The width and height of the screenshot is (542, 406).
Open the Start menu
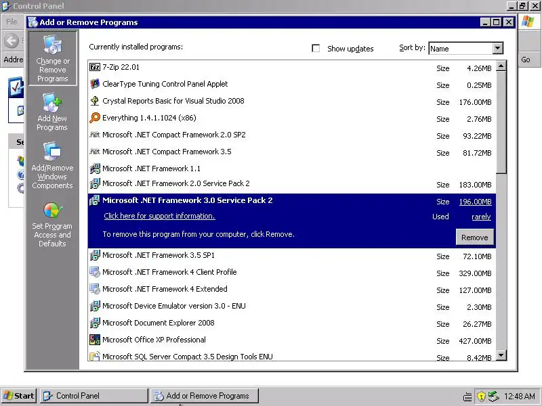[x=19, y=396]
